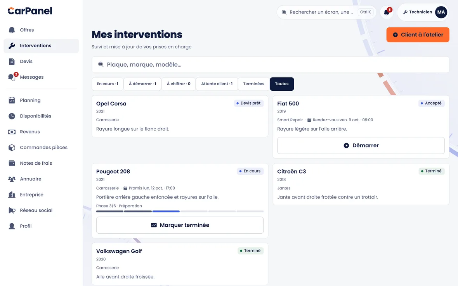Select the À démarrer filter tab
The image size is (458, 286).
click(142, 84)
